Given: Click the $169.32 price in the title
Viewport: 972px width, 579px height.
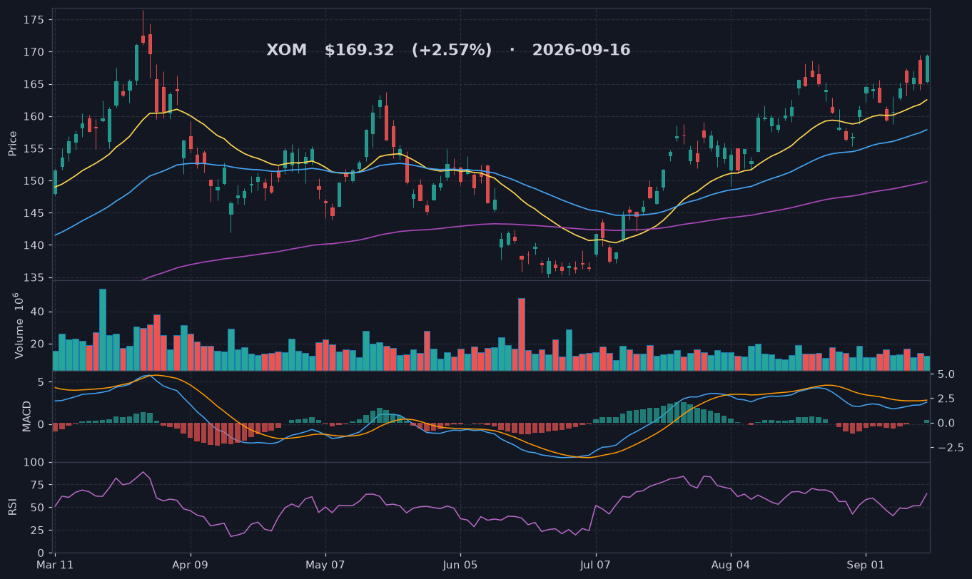Looking at the screenshot, I should coord(359,50).
